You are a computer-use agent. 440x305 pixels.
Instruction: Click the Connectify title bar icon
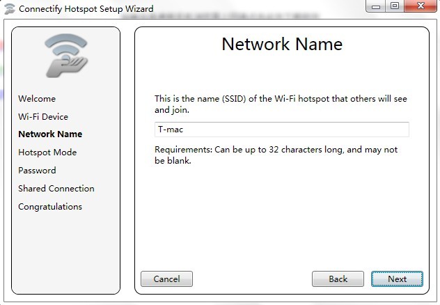pyautogui.click(x=10, y=8)
